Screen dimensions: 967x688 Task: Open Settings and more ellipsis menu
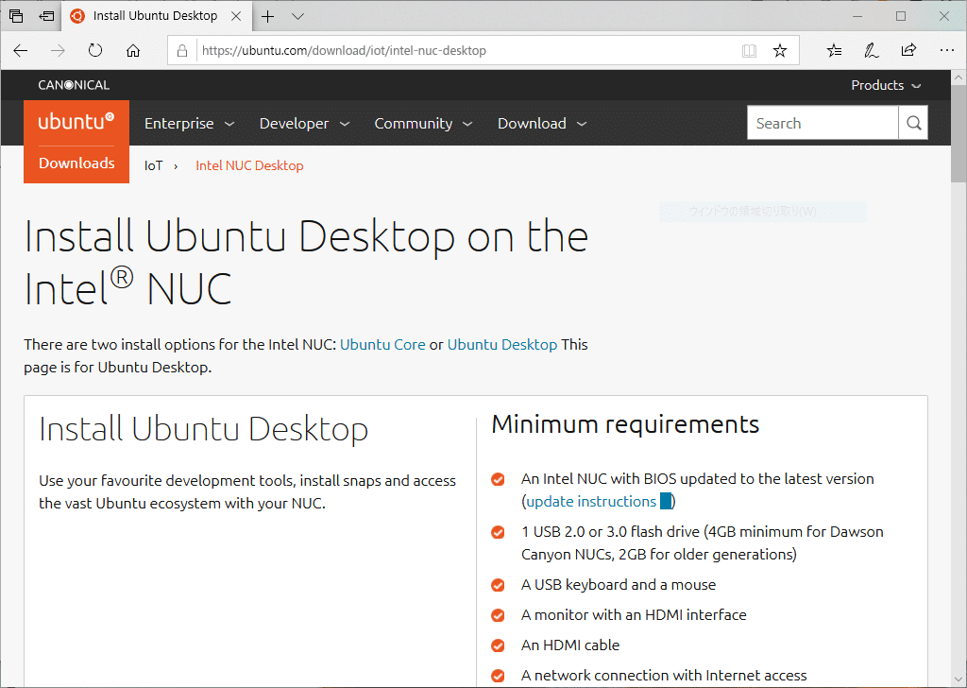pyautogui.click(x=947, y=51)
